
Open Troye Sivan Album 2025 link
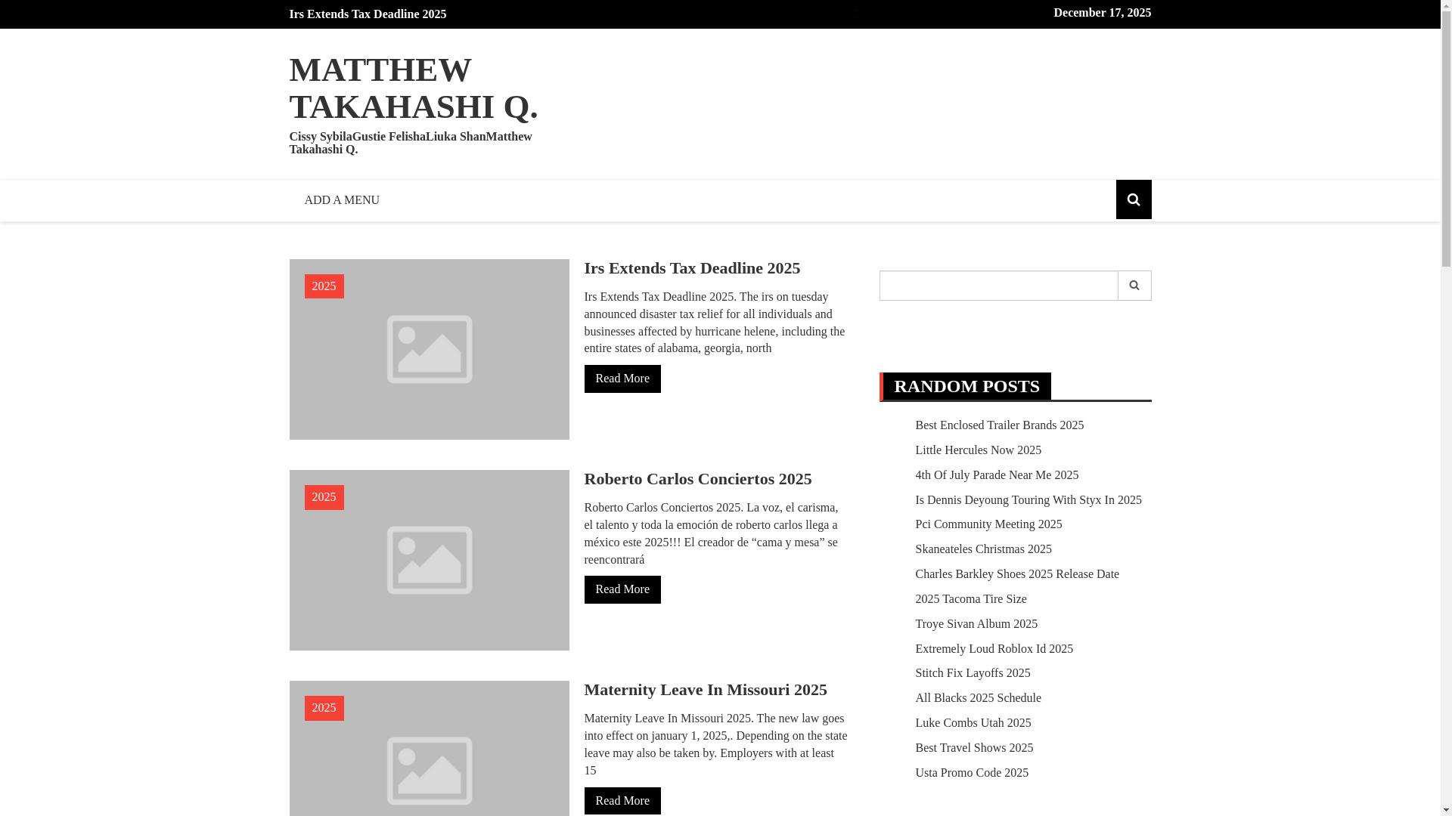976,624
